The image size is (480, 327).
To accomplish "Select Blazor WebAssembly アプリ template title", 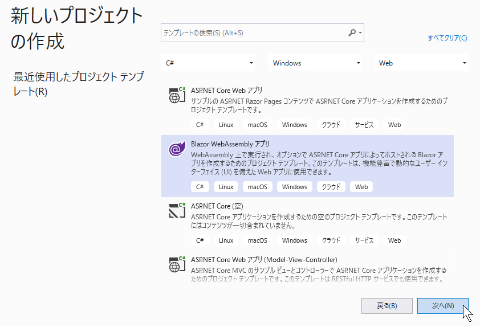I will pyautogui.click(x=230, y=144).
